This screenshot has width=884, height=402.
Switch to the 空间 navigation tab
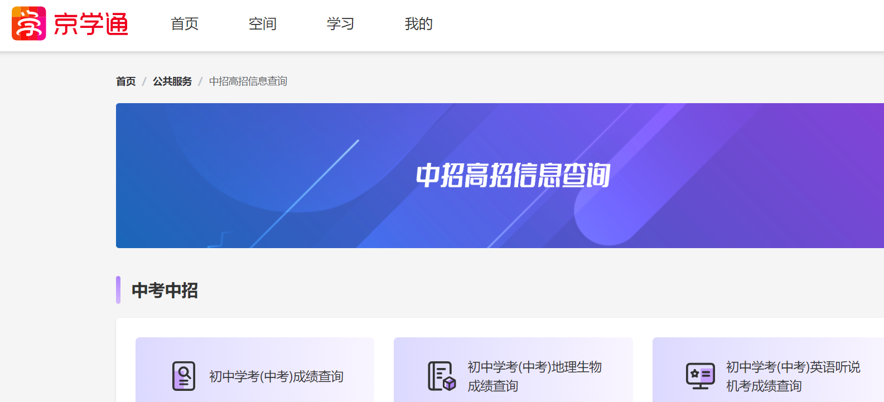pyautogui.click(x=263, y=24)
